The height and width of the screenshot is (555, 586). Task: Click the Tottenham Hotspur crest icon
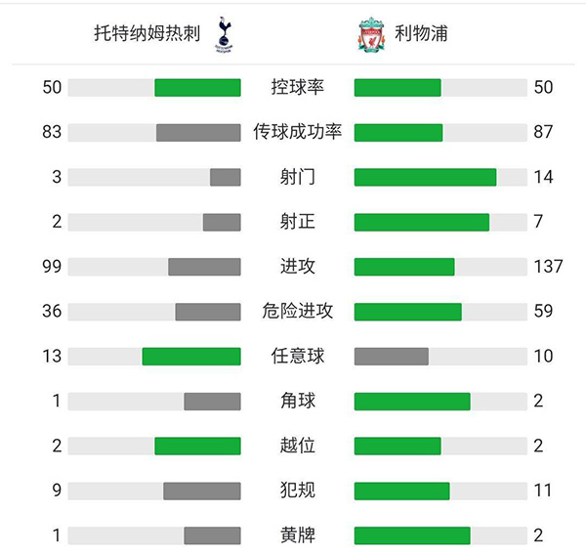coord(227,34)
